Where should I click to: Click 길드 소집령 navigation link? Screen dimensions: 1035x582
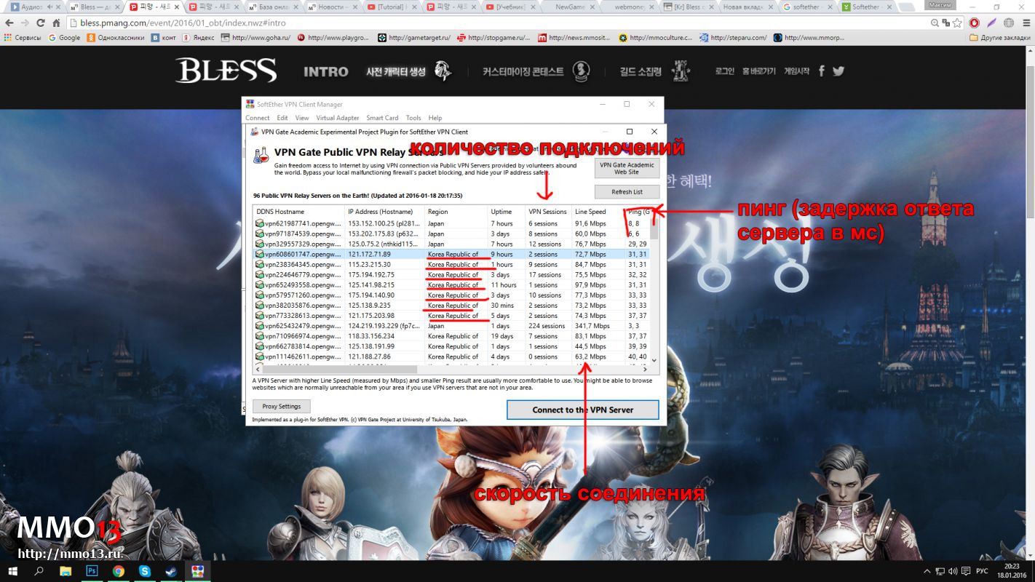click(641, 71)
